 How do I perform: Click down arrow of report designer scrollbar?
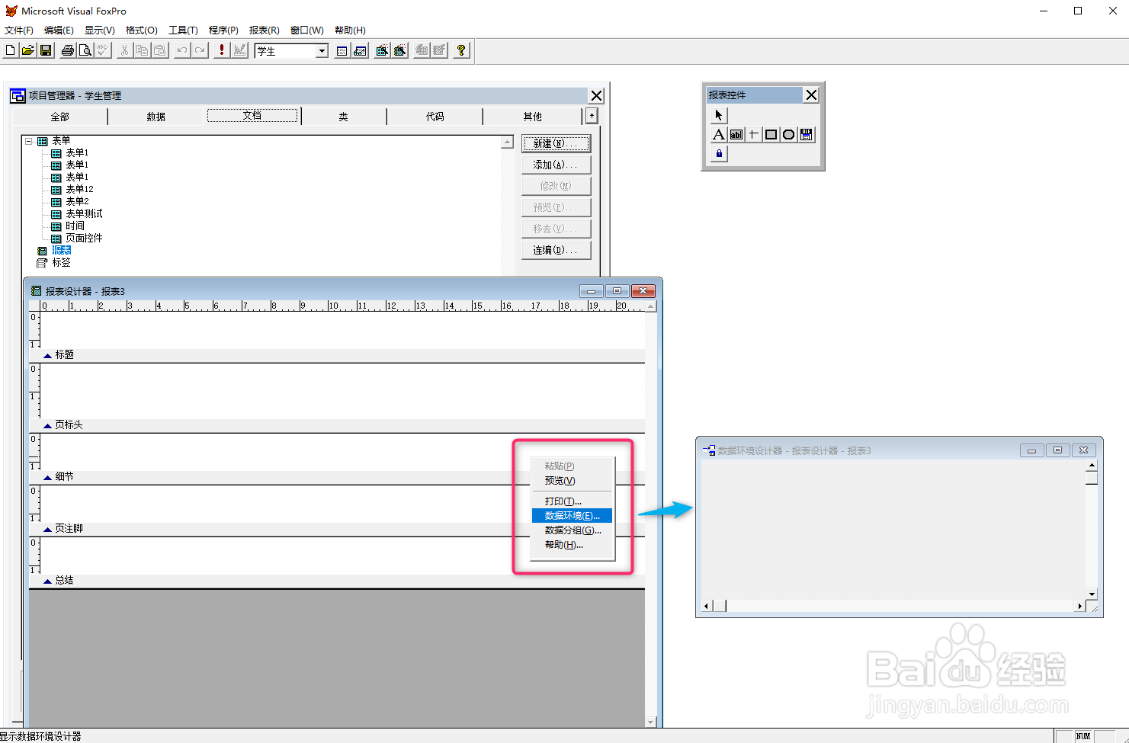pos(650,721)
